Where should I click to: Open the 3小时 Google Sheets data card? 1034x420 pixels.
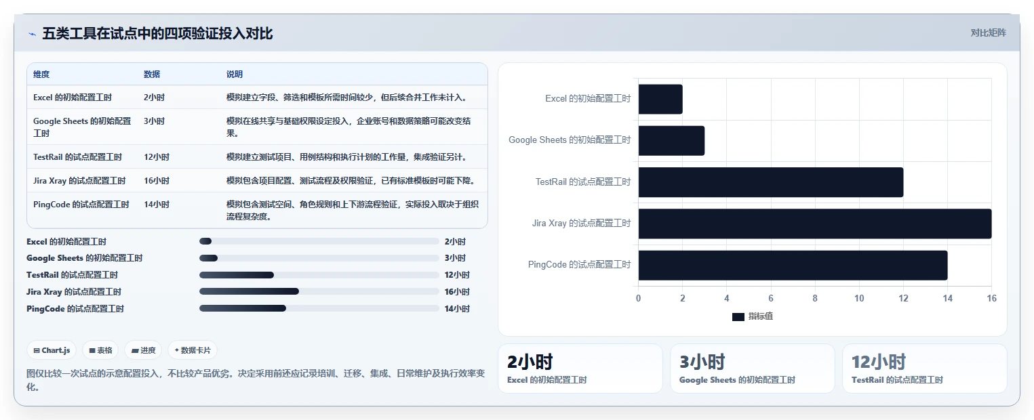coord(753,369)
